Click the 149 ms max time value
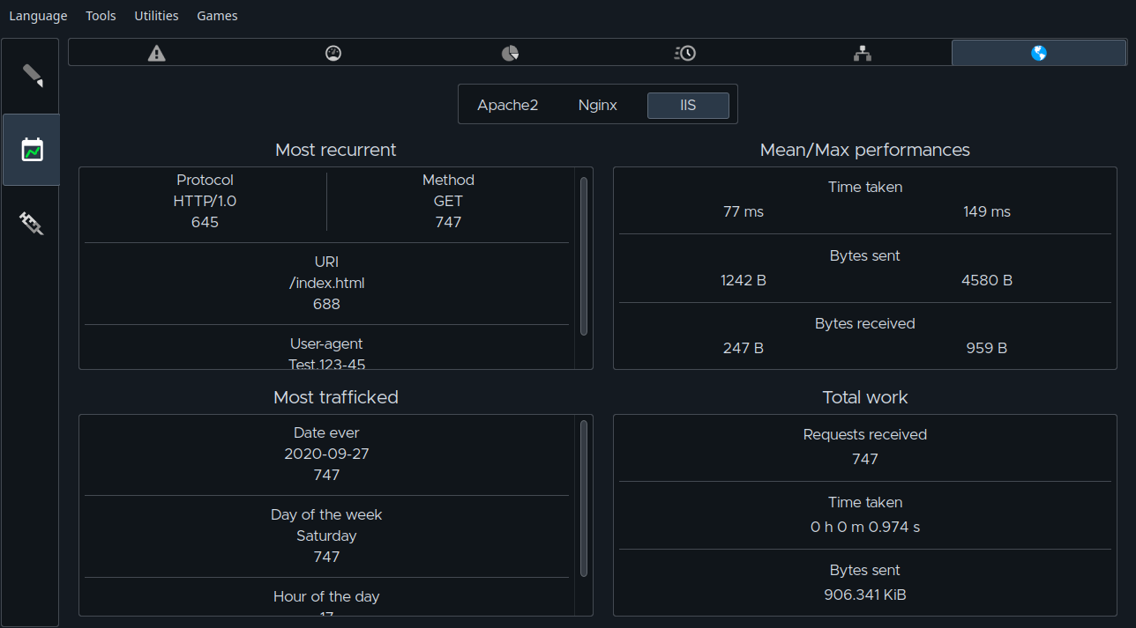Screen dimensions: 1136x628 pos(987,211)
